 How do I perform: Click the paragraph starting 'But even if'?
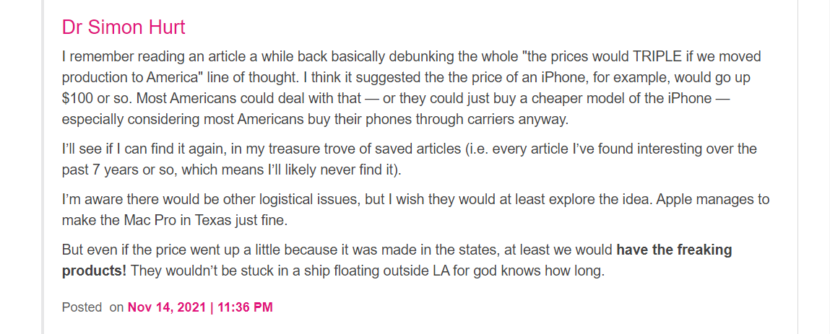tap(397, 260)
